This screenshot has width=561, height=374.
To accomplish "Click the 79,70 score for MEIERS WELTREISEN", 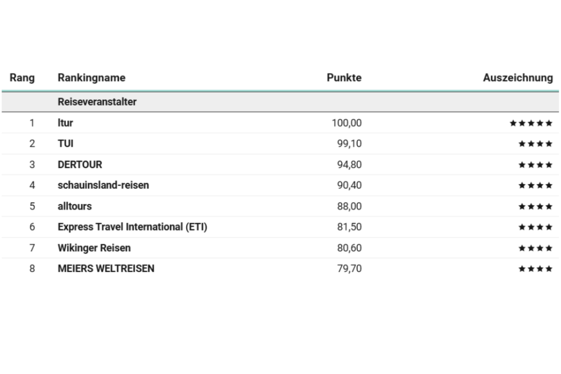I will [349, 268].
